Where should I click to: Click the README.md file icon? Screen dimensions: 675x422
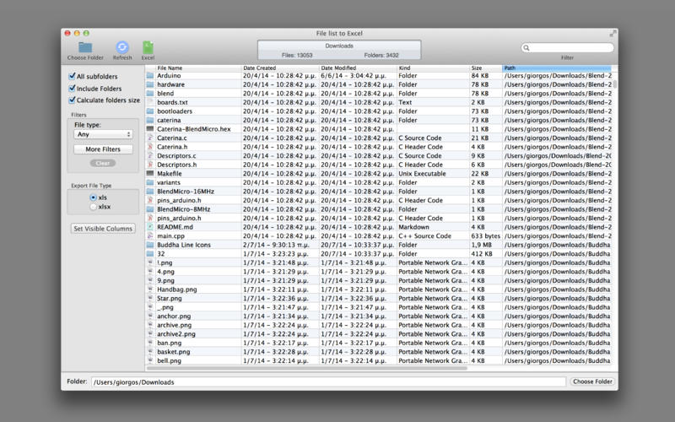[150, 227]
